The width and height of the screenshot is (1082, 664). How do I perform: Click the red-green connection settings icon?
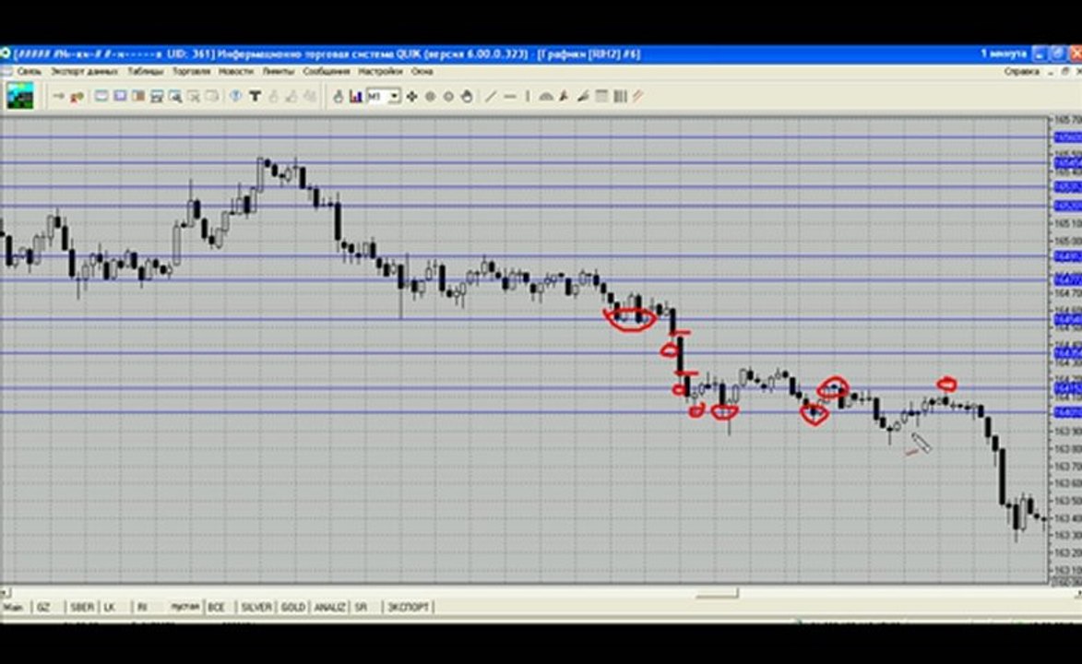point(77,97)
